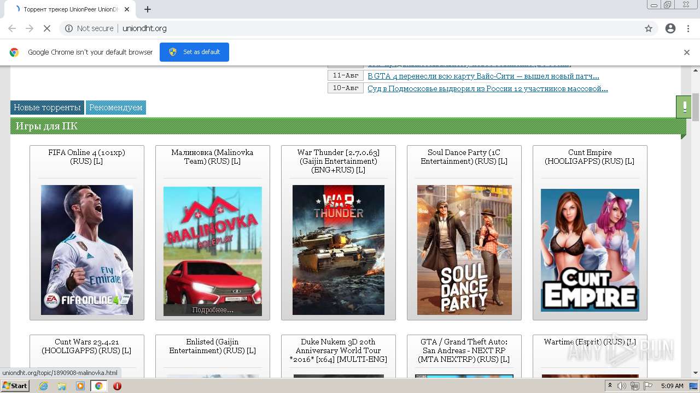The width and height of the screenshot is (700, 393).
Task: Open the GTA San Andreas NEXT RP link
Action: coord(464,350)
